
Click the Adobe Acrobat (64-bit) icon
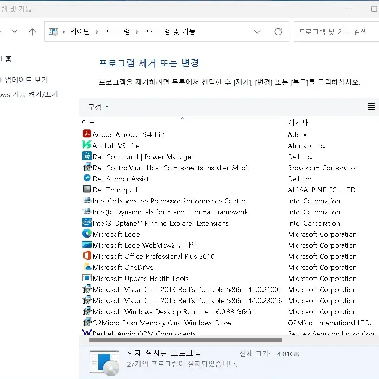coord(87,134)
